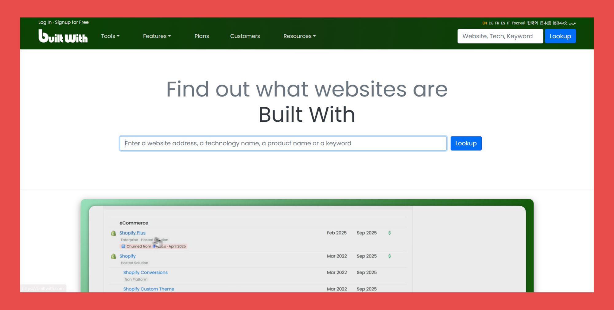Click the dollar icon on the Shopify Plus row
This screenshot has height=310, width=614.
(x=390, y=233)
